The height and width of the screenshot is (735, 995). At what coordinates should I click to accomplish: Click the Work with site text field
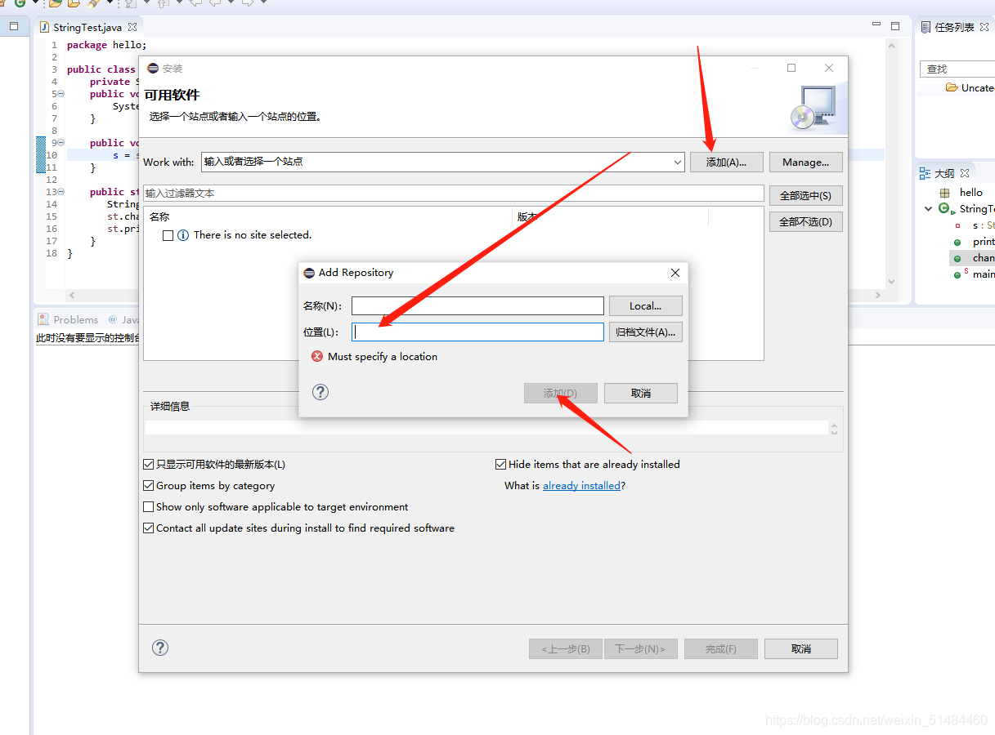click(x=436, y=163)
